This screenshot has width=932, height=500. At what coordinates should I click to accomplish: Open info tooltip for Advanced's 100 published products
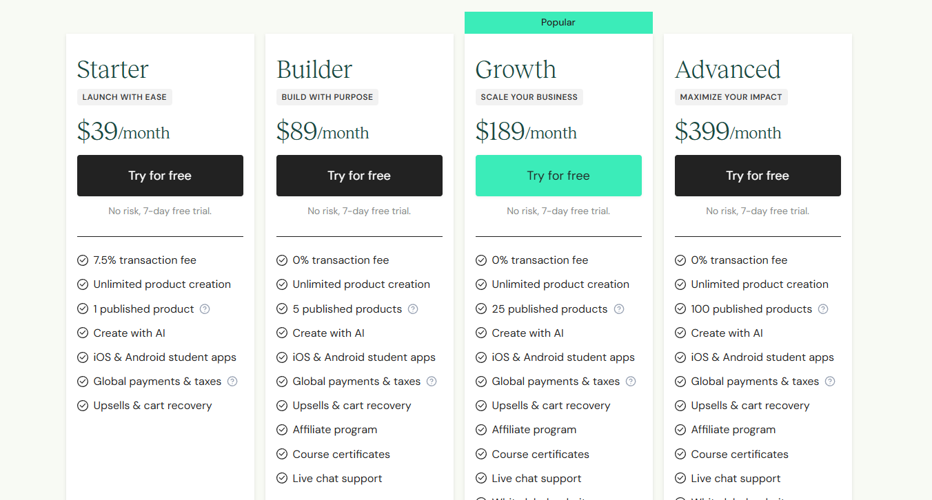click(x=823, y=309)
